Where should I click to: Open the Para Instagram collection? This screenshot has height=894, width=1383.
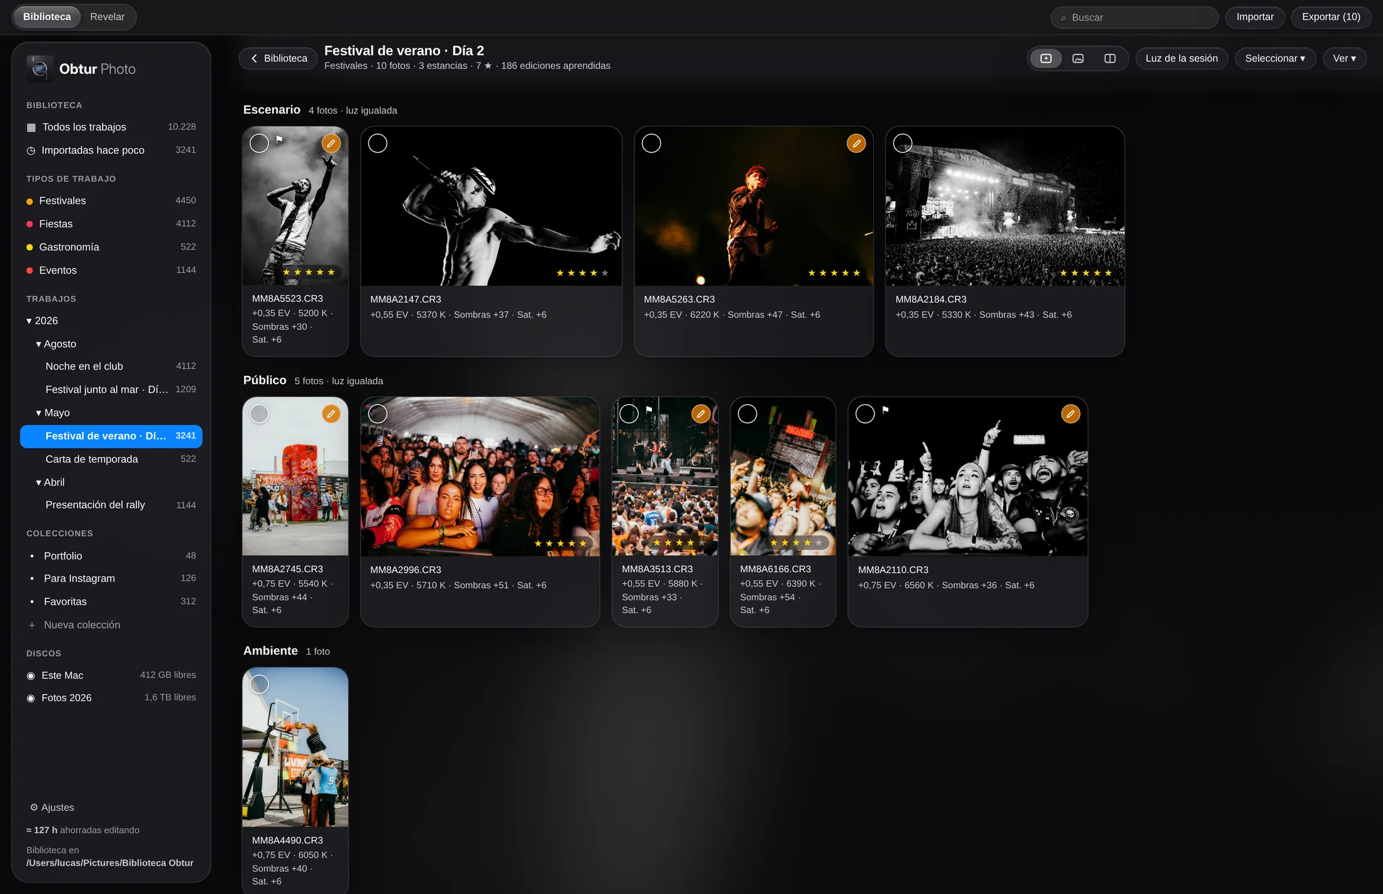[x=111, y=578]
